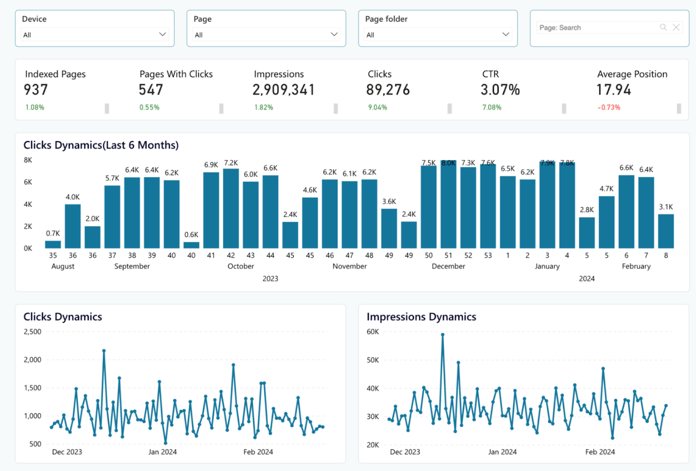Click the Impressions Dynamics chart title
Image resolution: width=696 pixels, height=471 pixels.
point(421,317)
